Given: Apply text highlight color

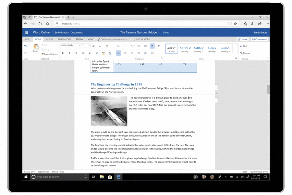Looking at the screenshot, I should [x=103, y=53].
